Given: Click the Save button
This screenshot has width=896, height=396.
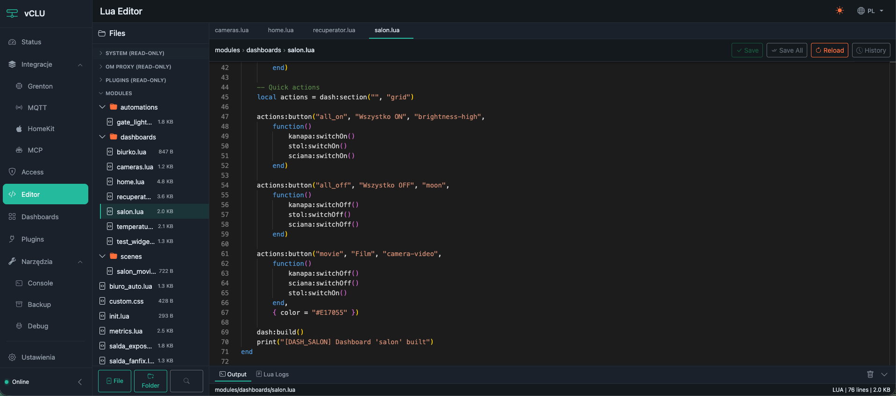Looking at the screenshot, I should [x=747, y=50].
